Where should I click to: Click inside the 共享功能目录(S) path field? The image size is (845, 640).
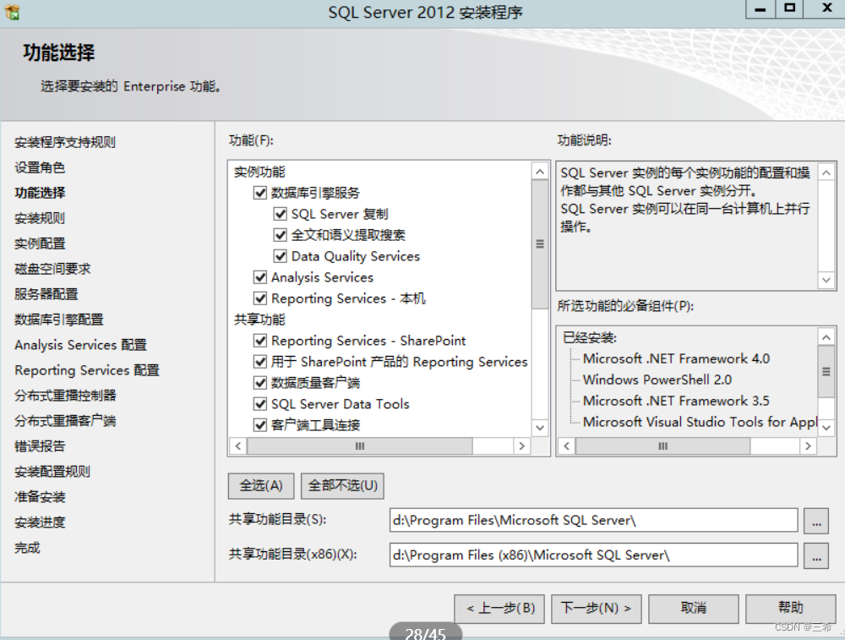click(591, 520)
